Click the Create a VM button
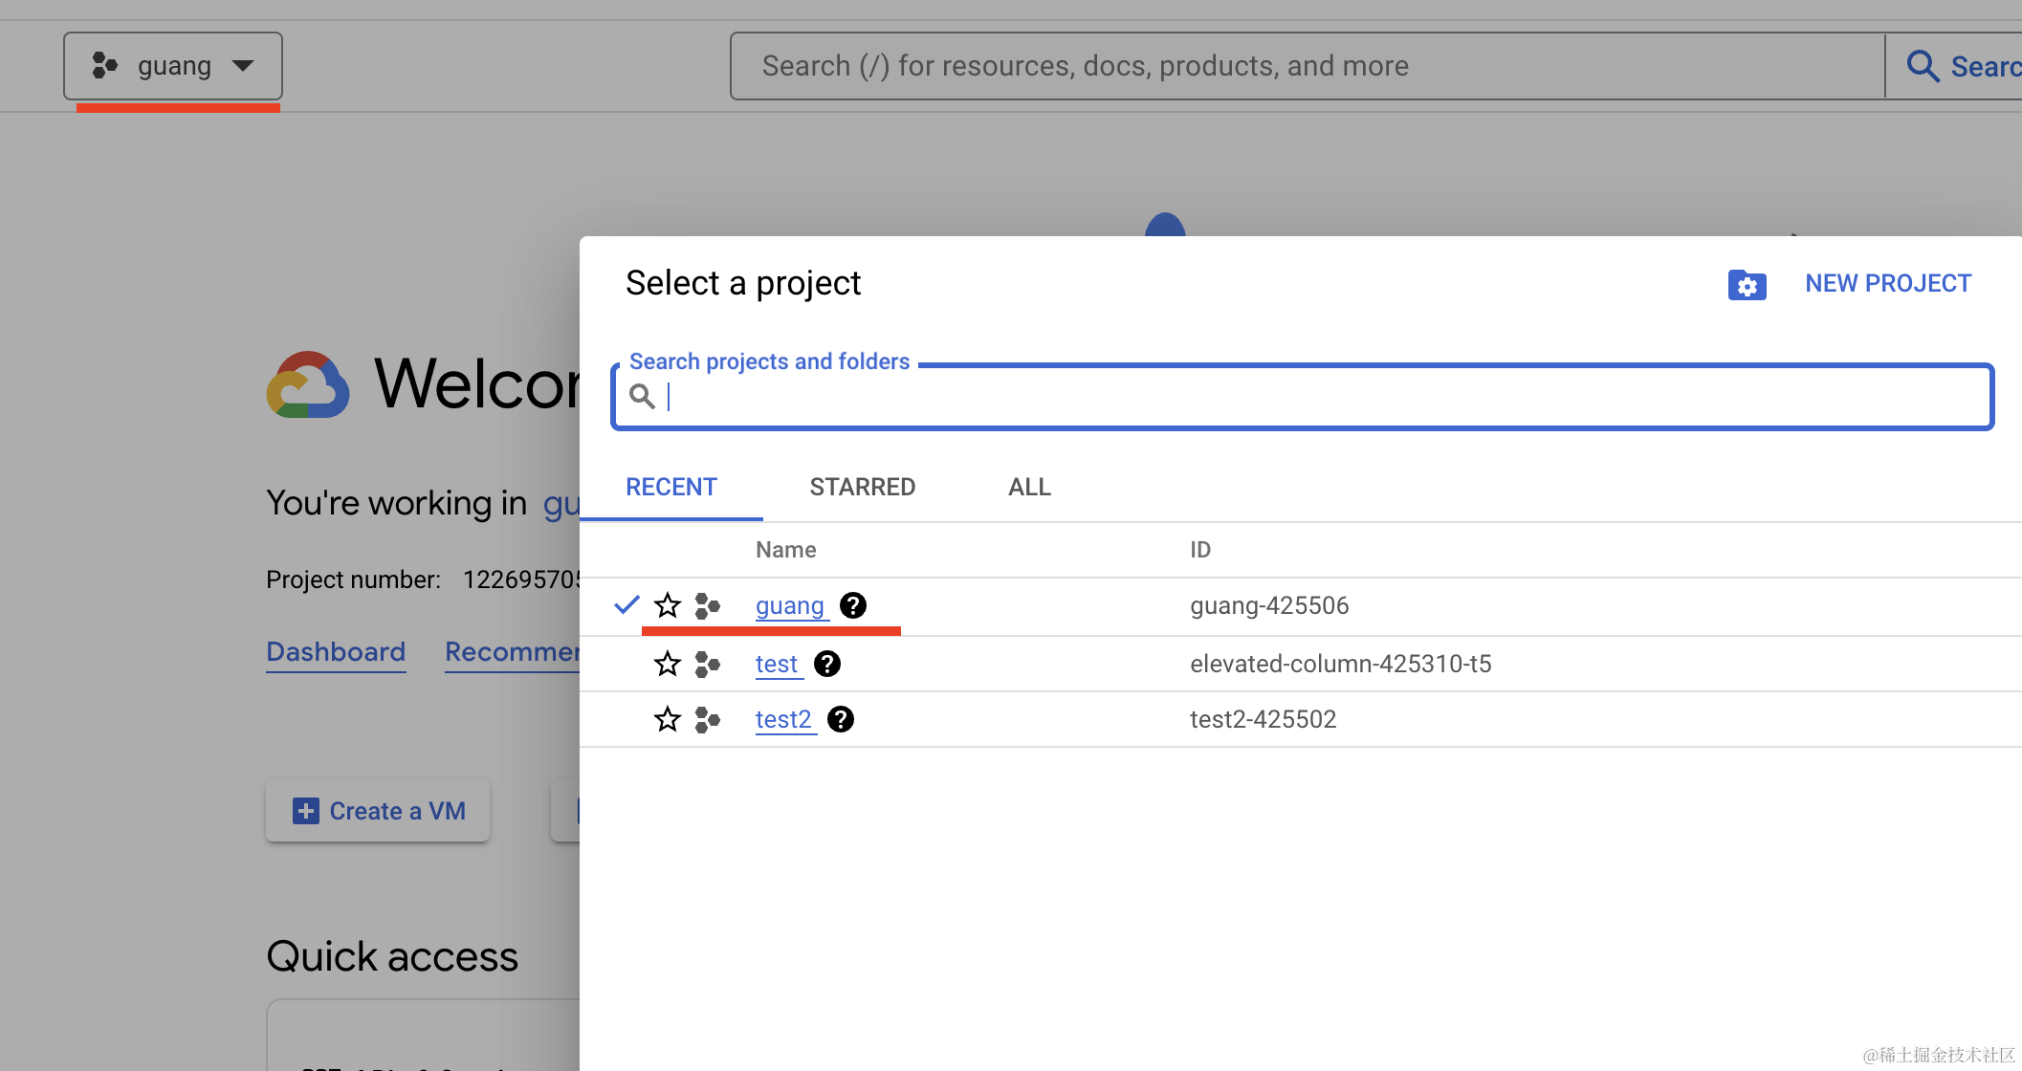Image resolution: width=2022 pixels, height=1071 pixels. coord(378,811)
